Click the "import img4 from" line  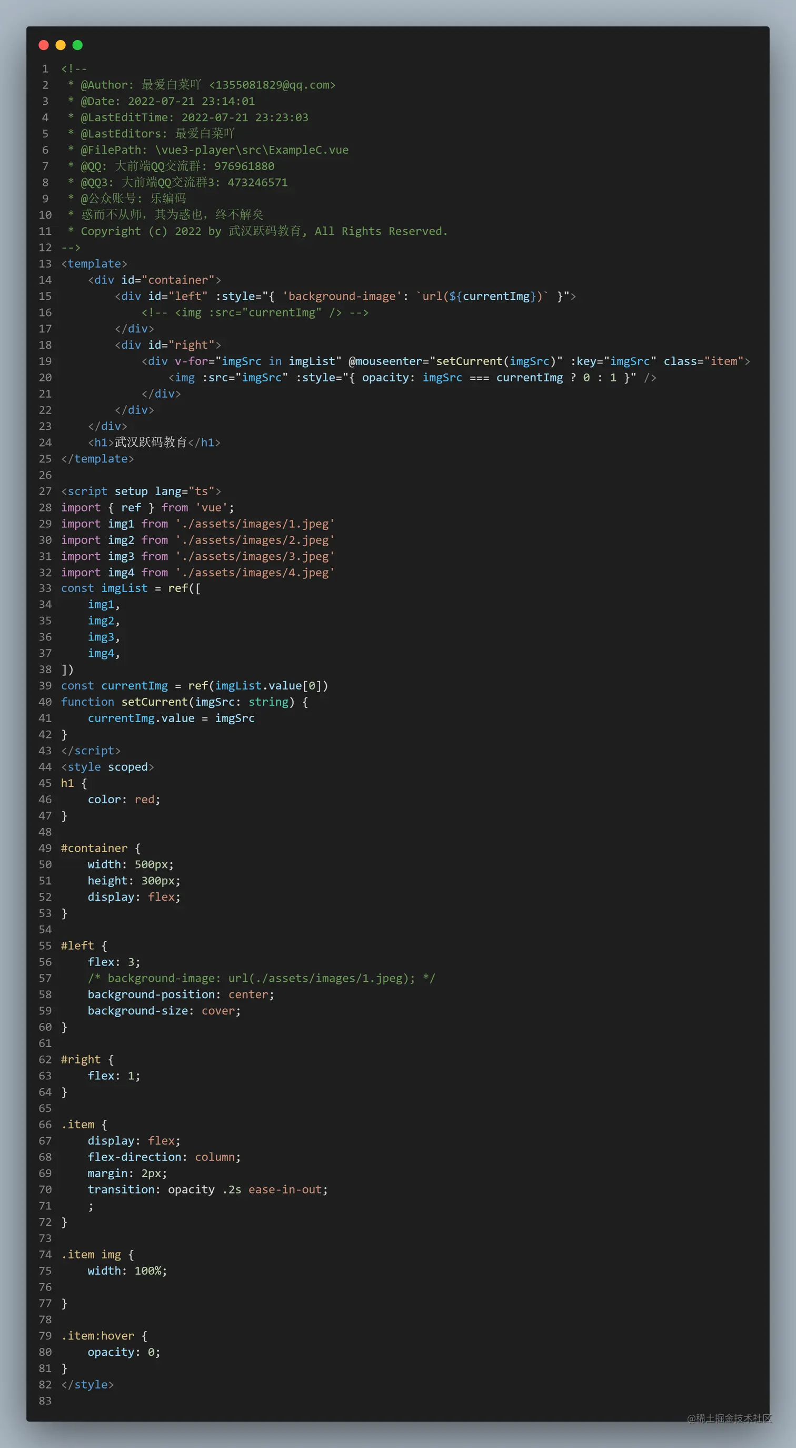[198, 573]
